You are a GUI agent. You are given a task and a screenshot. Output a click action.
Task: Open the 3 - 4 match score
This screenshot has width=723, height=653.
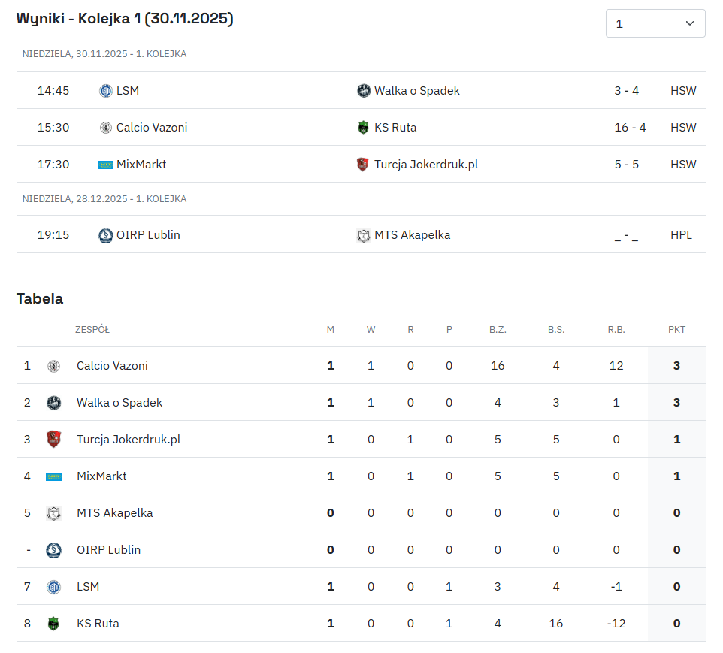click(x=626, y=91)
